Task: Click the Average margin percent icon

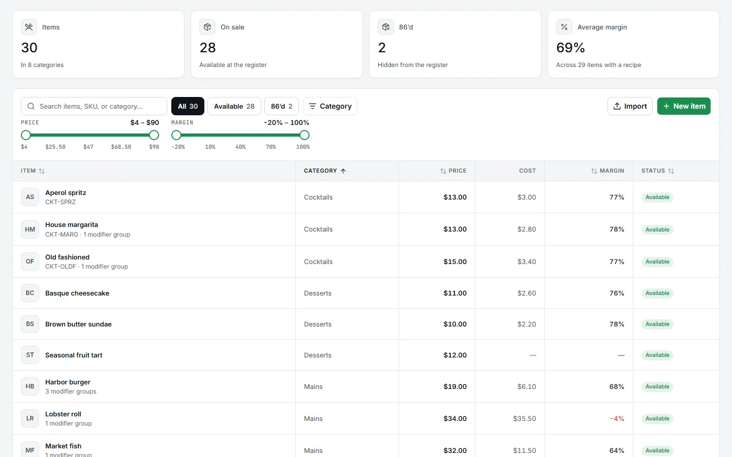Action: point(564,27)
